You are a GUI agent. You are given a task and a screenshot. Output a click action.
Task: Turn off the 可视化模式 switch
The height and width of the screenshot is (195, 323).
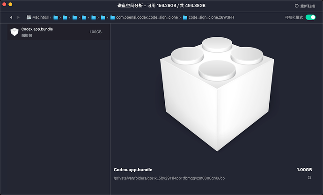coord(310,17)
